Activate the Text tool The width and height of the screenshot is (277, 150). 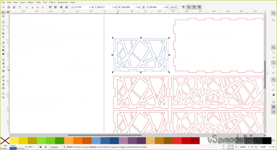coord(3,54)
